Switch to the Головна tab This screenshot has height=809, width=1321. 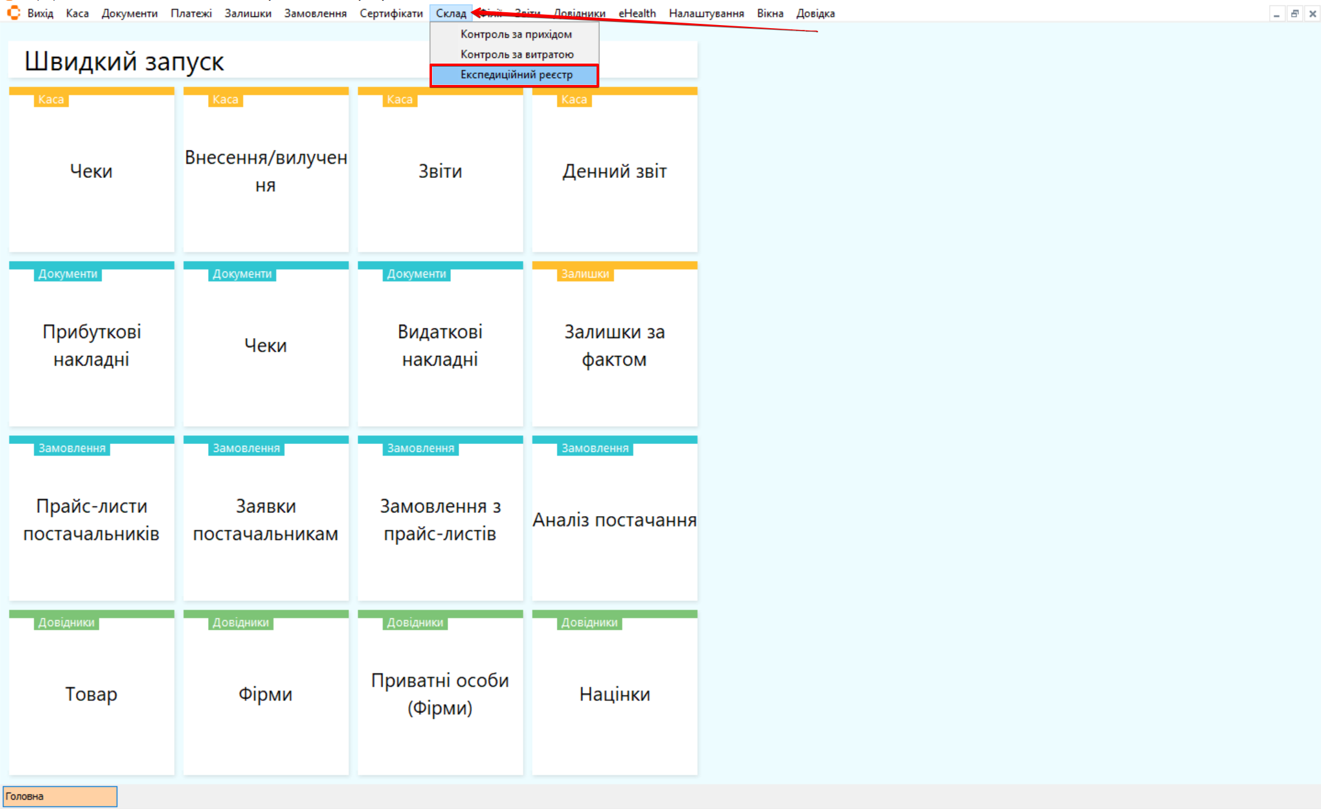[59, 796]
